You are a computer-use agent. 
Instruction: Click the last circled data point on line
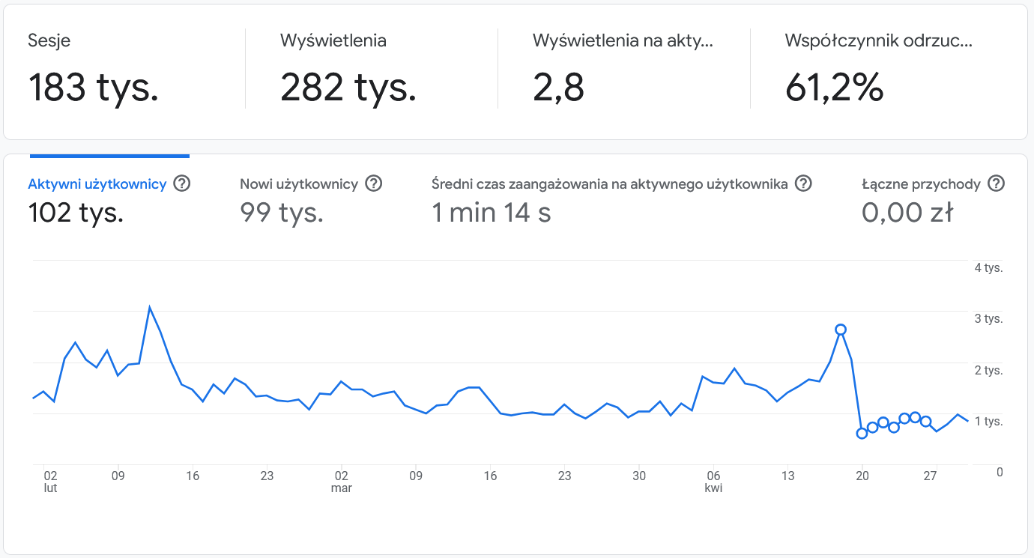tap(926, 422)
